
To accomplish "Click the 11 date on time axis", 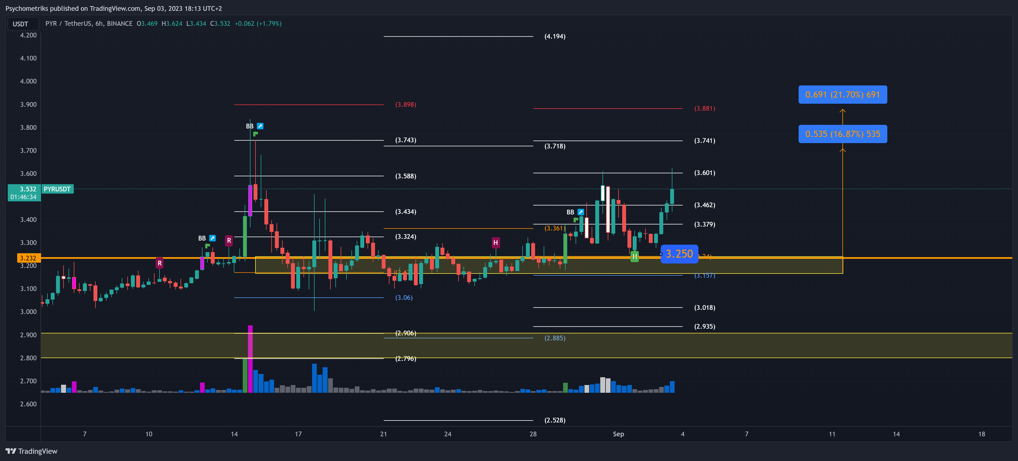I will (x=832, y=434).
